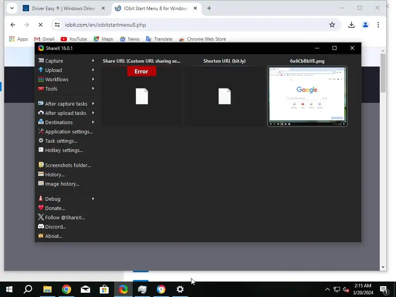Click the Tools toolbox icon
396x297 pixels.
point(41,89)
